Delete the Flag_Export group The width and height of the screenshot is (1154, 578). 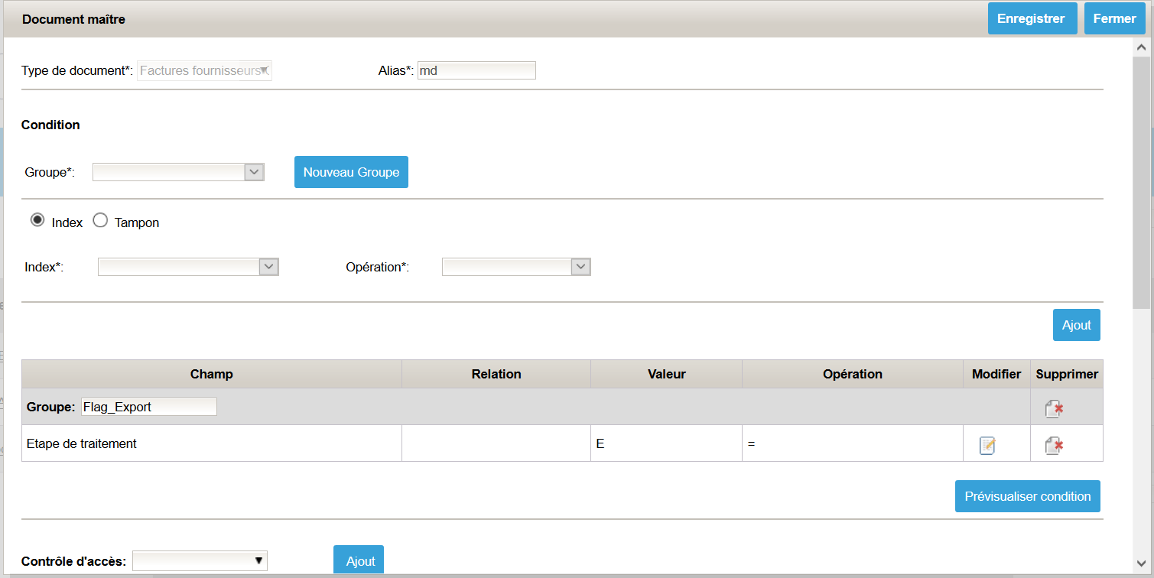[x=1054, y=408]
